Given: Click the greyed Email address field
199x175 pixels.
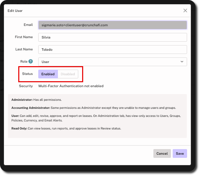Looking at the screenshot, I should coord(113,25).
